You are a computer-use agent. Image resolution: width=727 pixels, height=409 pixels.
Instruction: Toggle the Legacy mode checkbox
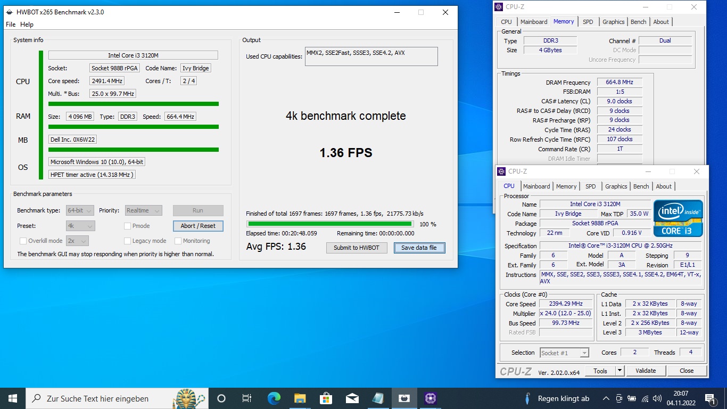[x=127, y=241]
